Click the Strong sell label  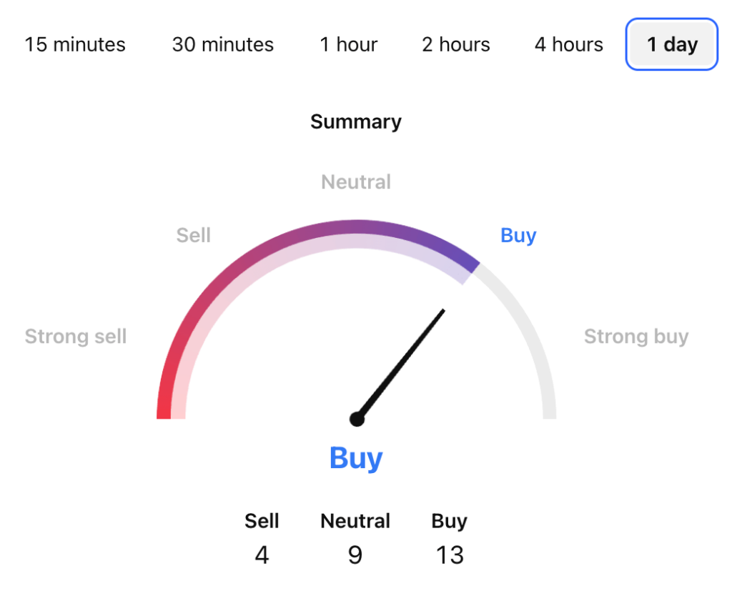pos(75,336)
